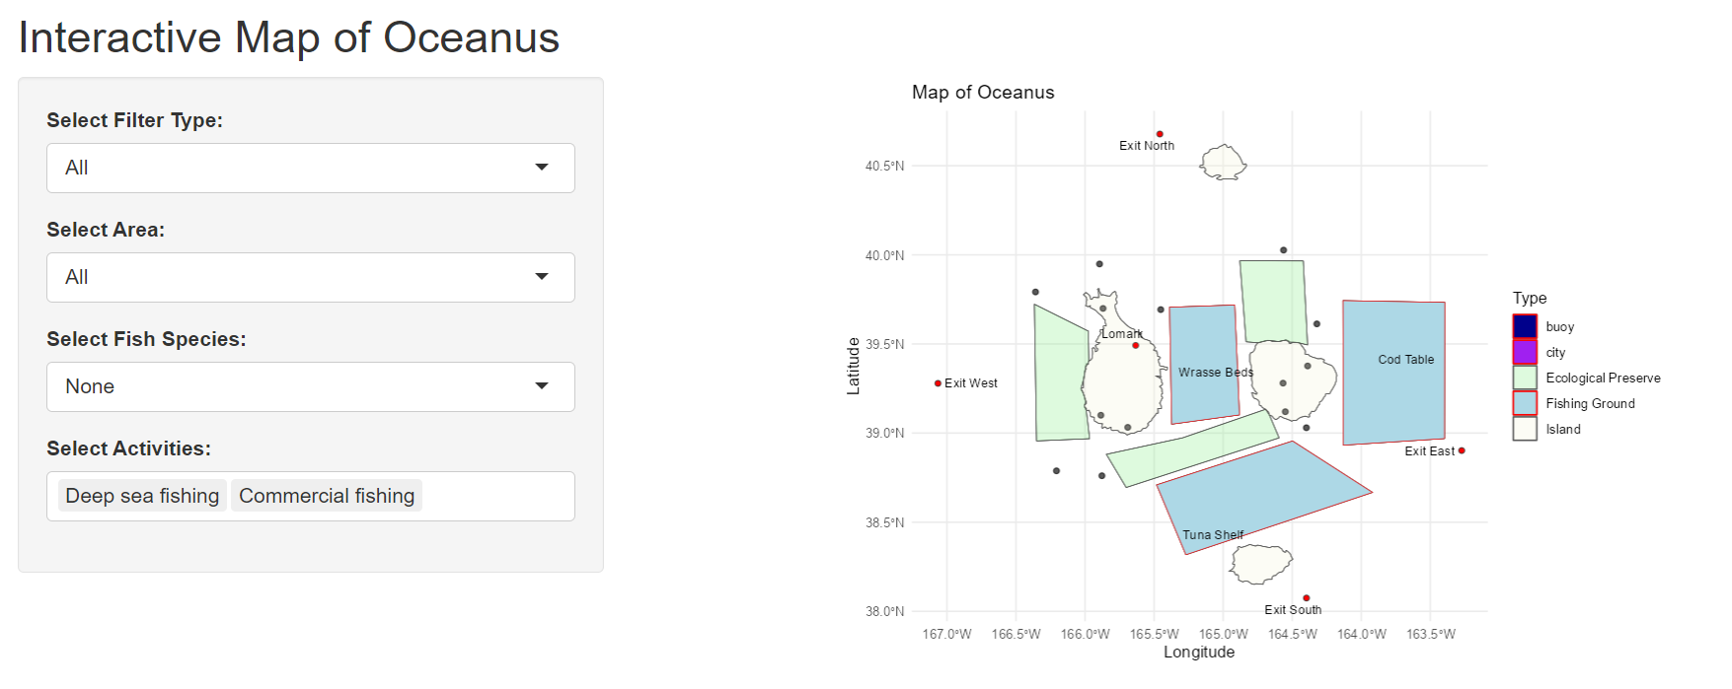This screenshot has height=689, width=1732.
Task: Click the Island legend swatch
Action: coord(1525,429)
